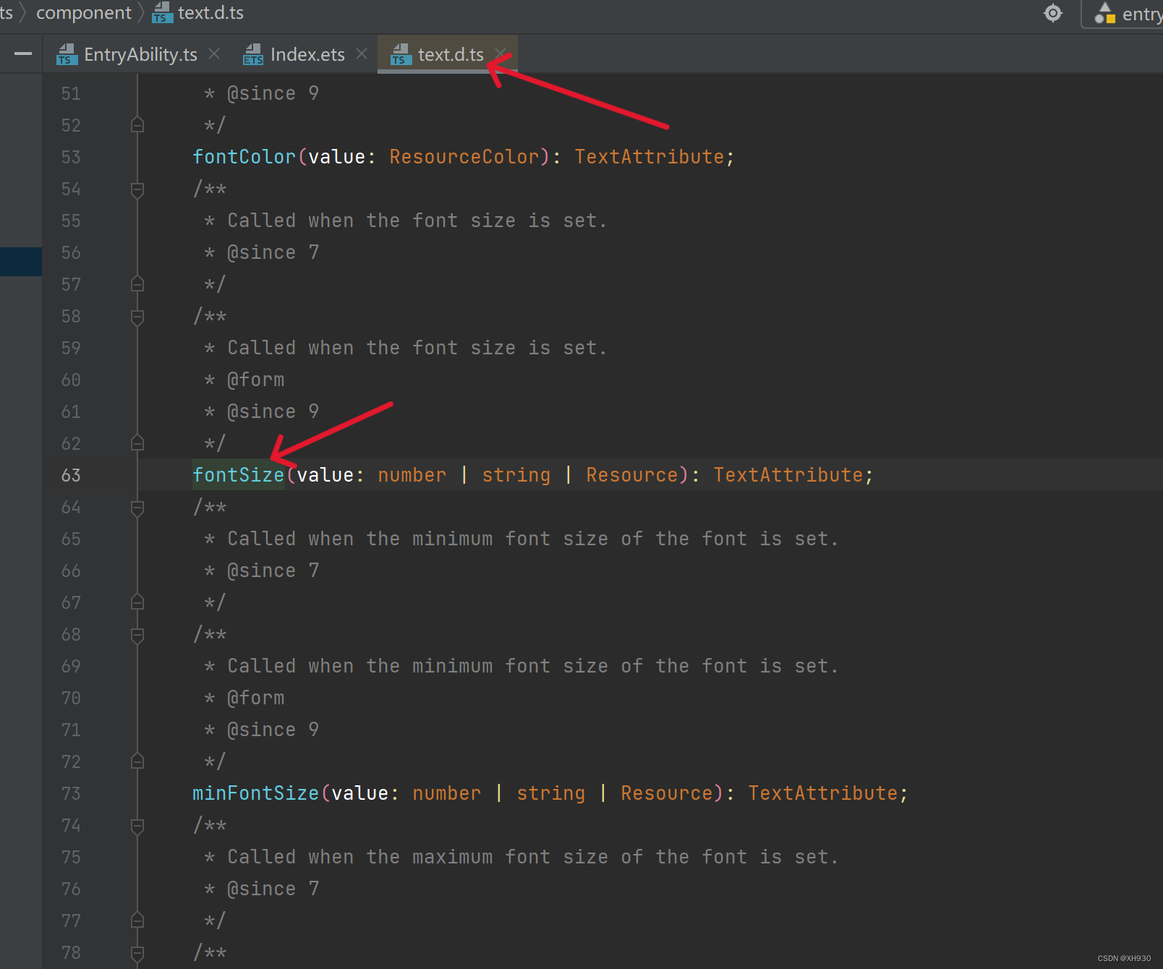This screenshot has width=1163, height=969.
Task: Click the minimum font size comment line 65
Action: coord(521,539)
